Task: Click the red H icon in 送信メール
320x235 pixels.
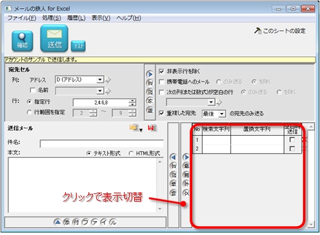Action: pyautogui.click(x=152, y=128)
